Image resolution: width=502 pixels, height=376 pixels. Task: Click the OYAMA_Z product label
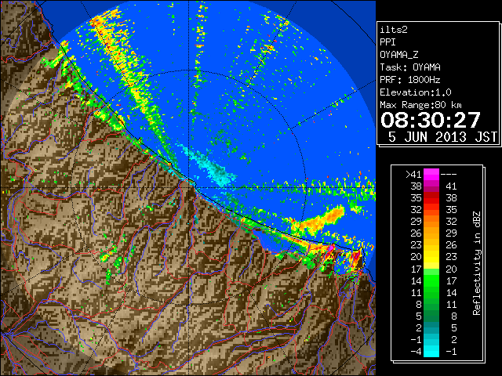(x=399, y=55)
